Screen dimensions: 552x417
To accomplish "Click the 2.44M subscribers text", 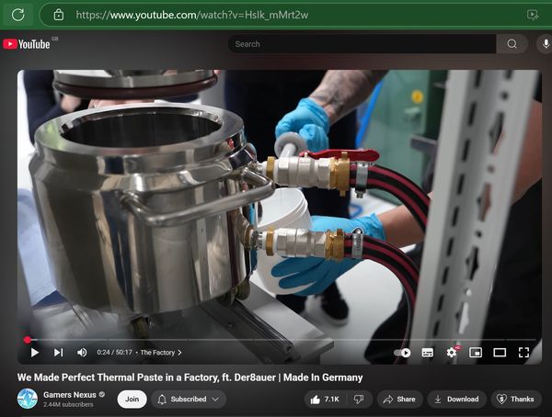I will pyautogui.click(x=68, y=404).
